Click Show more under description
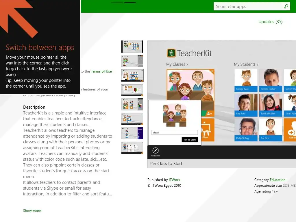This screenshot has width=296, height=222. 32,211
